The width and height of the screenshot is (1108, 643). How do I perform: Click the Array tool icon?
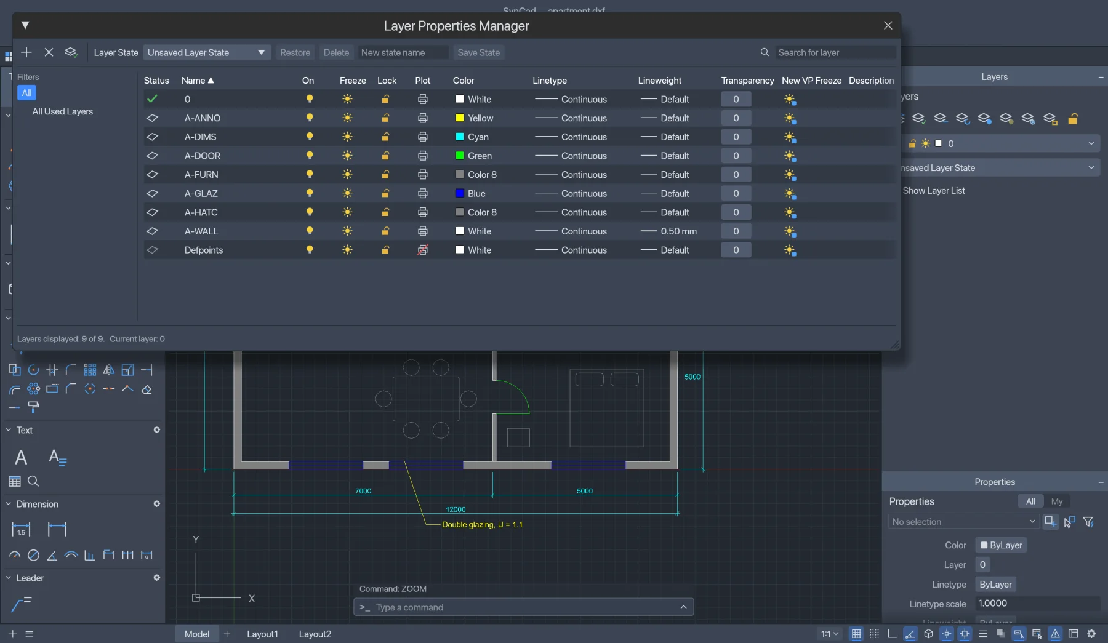(x=90, y=370)
